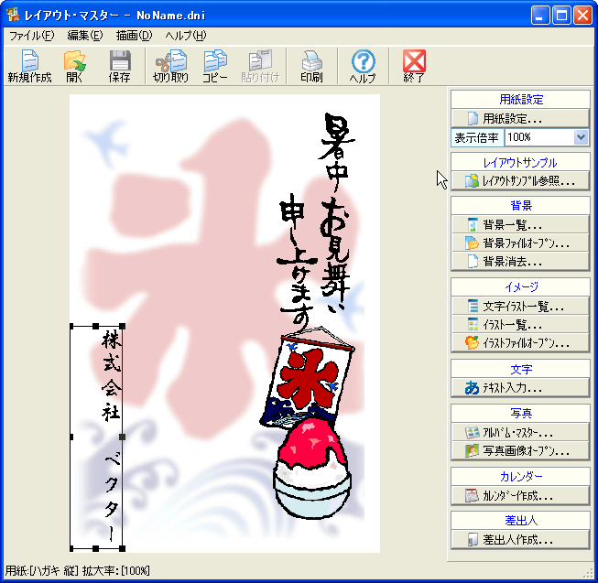Open 用紙設定... paper settings button
This screenshot has height=583, width=598.
(x=520, y=118)
